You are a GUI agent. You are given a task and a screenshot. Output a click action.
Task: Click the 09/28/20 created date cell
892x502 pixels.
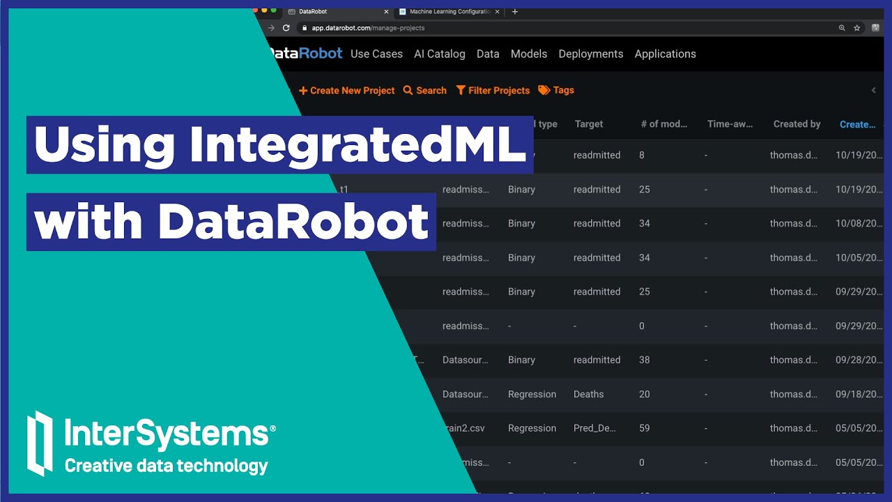(859, 360)
